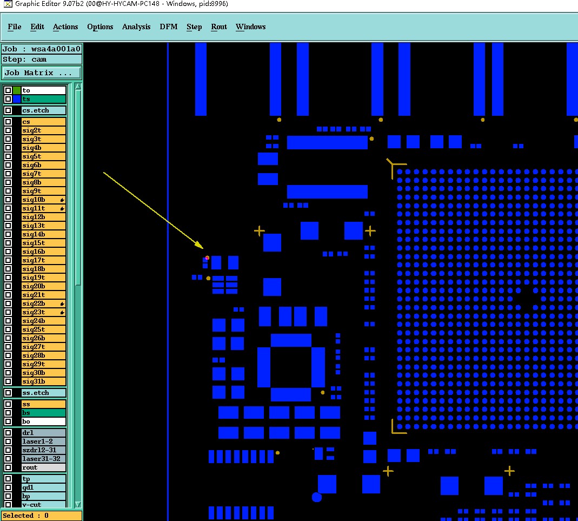Click the scroll down arrow of layer list
Image resolution: width=578 pixels, height=521 pixels.
click(78, 504)
